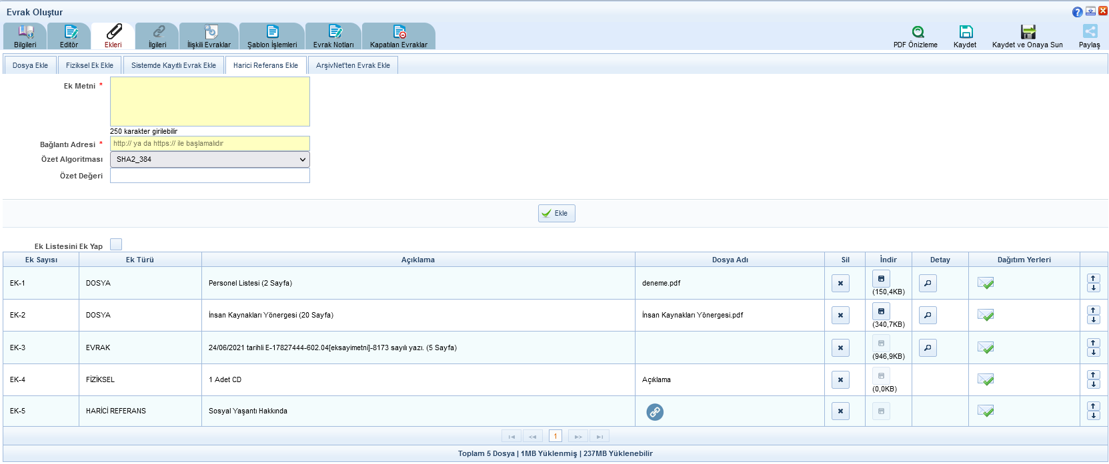Open PDF Önizleme preview

click(918, 32)
